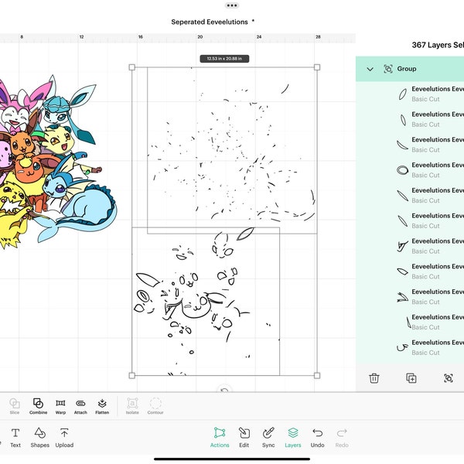Choose the Isolate action
This screenshot has height=464, width=464.
pyautogui.click(x=132, y=406)
